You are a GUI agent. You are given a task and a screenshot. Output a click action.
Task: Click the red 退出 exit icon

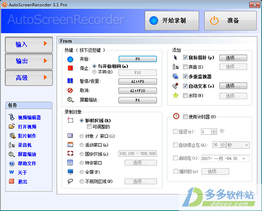(11, 181)
